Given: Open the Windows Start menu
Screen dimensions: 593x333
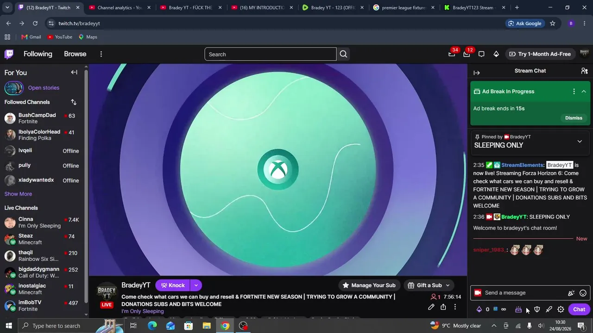Looking at the screenshot, I should [x=9, y=326].
